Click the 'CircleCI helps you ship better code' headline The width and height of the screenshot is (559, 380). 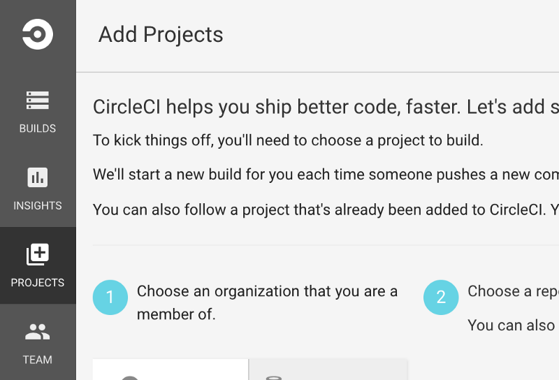click(x=326, y=107)
